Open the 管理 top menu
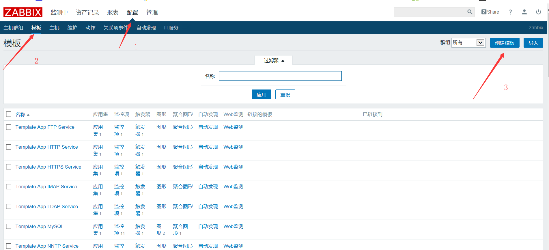This screenshot has height=250, width=549. (x=152, y=12)
